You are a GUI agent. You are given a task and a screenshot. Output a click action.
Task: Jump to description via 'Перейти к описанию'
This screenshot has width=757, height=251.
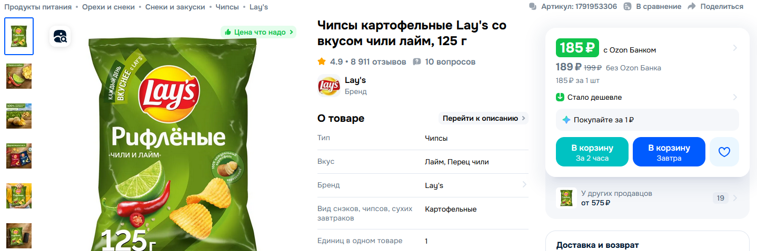point(483,118)
